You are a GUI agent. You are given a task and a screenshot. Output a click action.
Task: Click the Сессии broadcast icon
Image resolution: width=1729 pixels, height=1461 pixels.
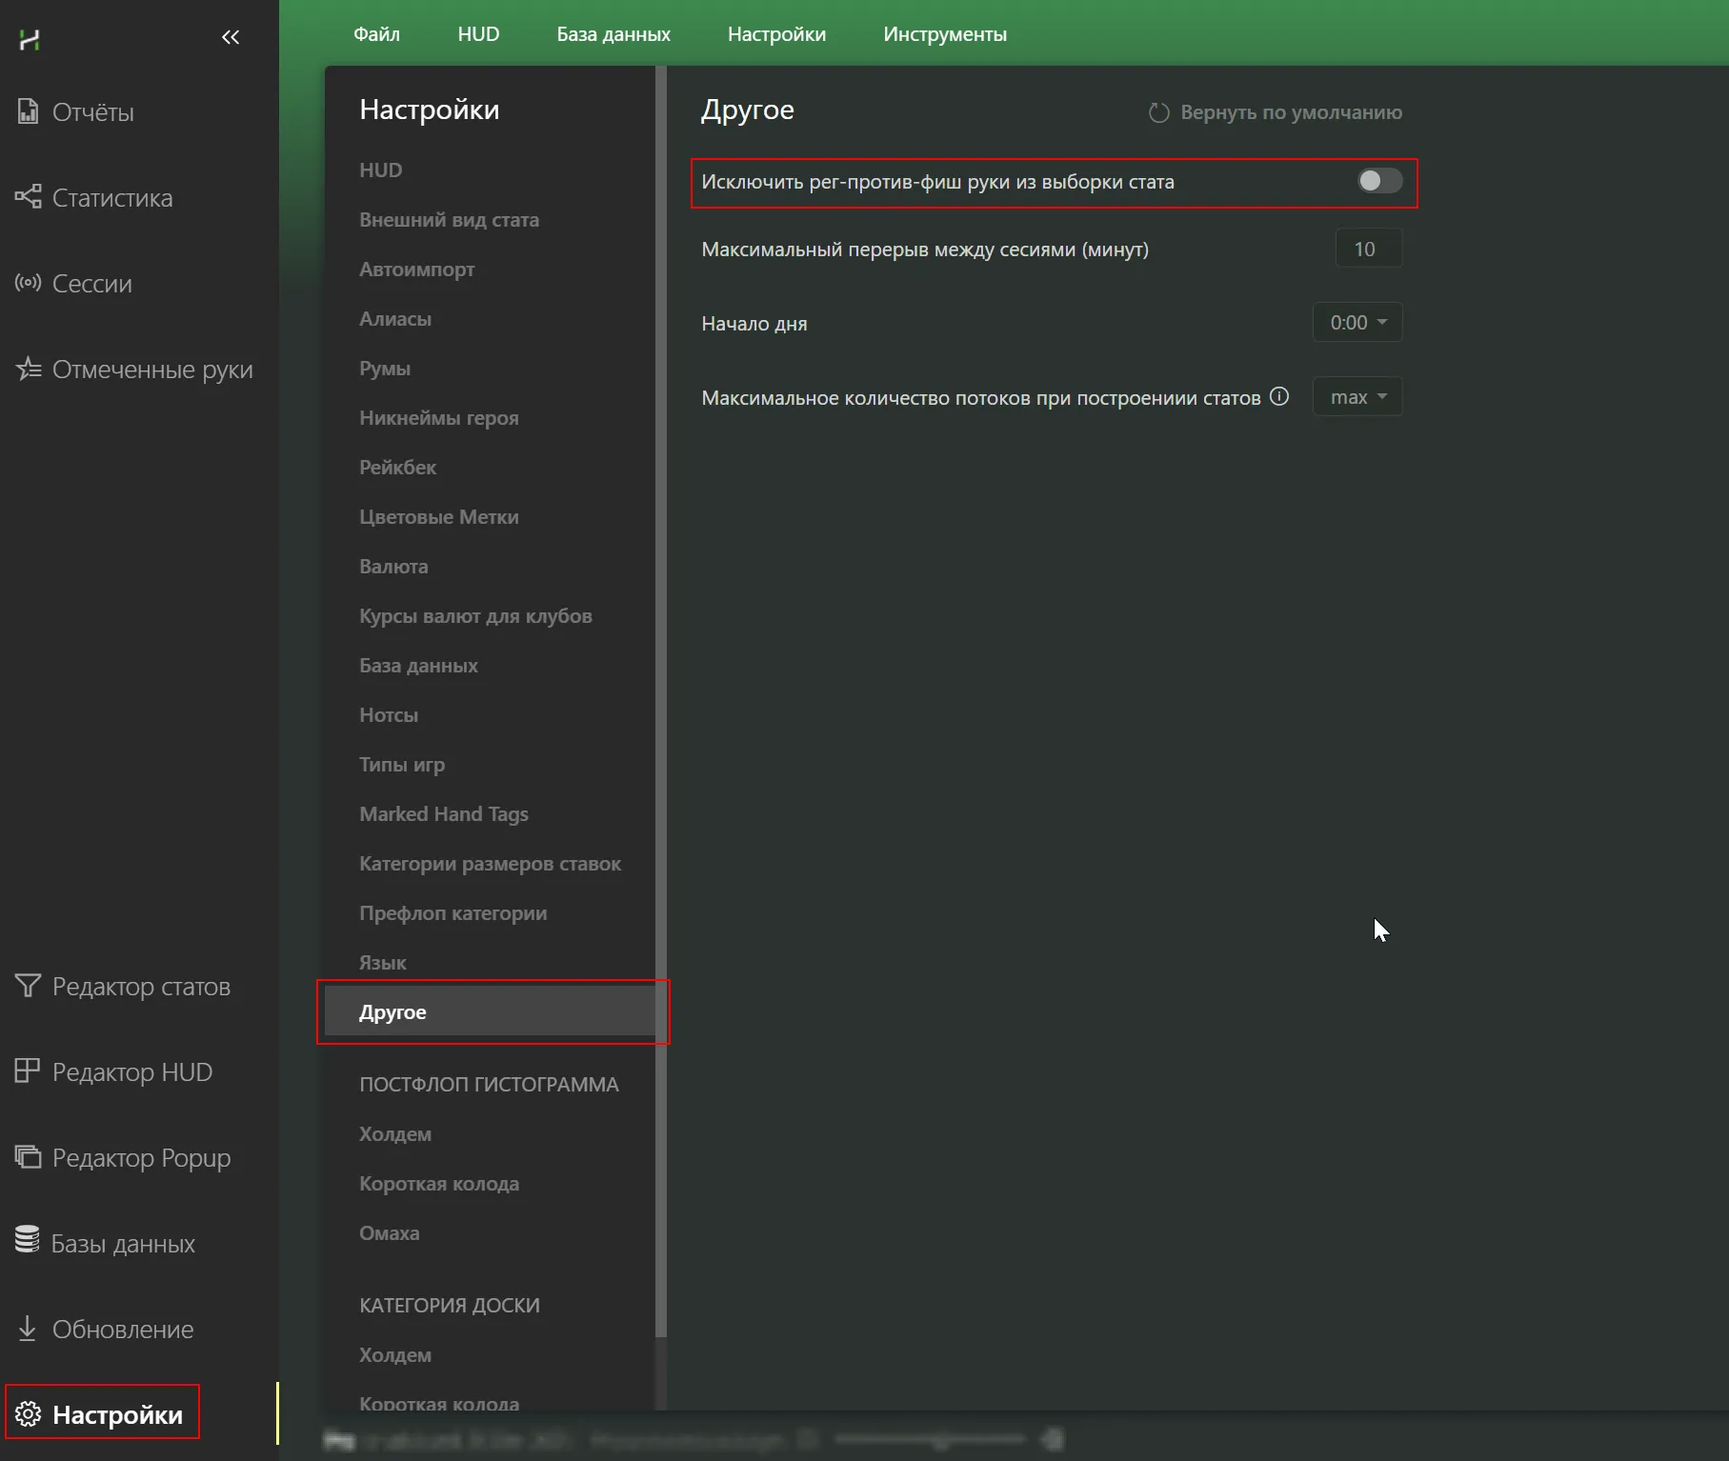point(28,283)
